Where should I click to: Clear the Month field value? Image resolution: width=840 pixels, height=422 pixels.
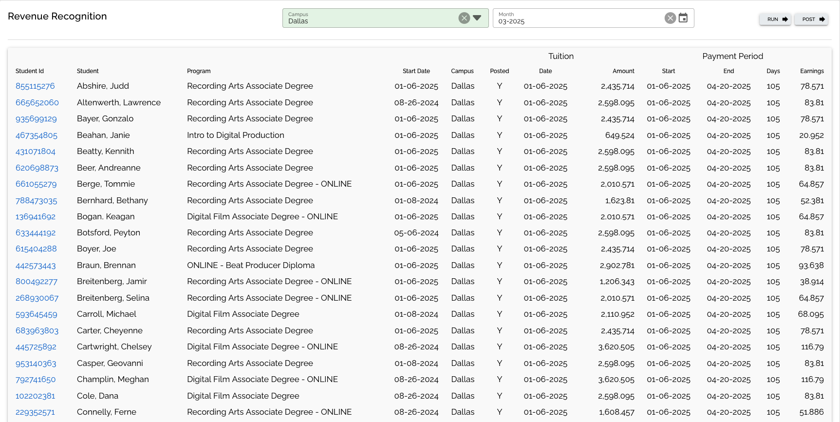point(671,18)
